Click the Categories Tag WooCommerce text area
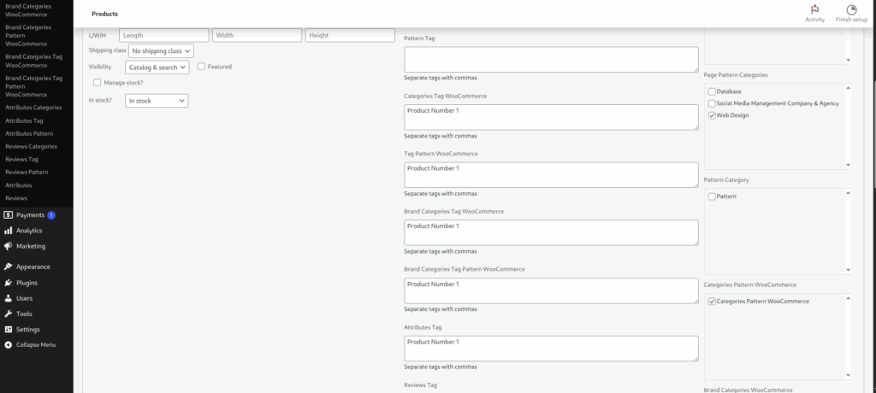The height and width of the screenshot is (393, 876). (551, 117)
